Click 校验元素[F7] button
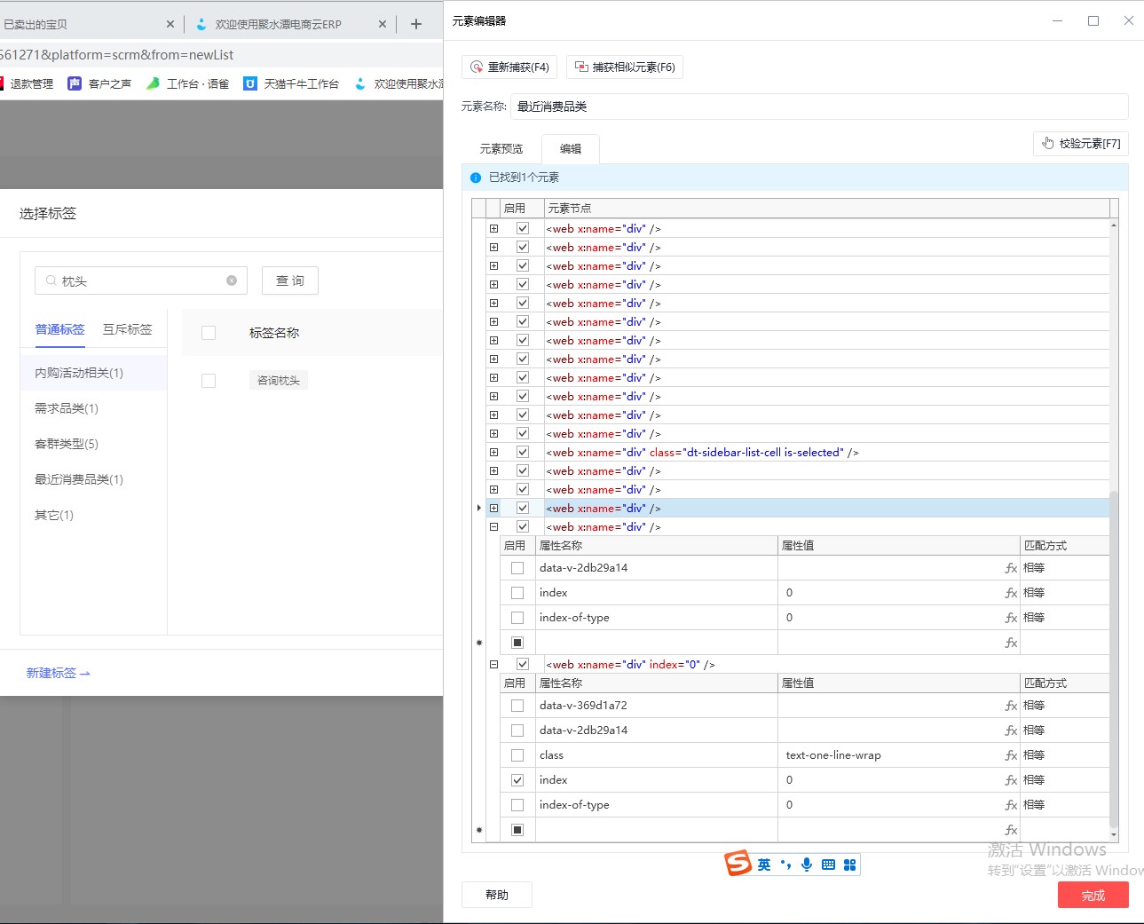1144x924 pixels. (1081, 143)
